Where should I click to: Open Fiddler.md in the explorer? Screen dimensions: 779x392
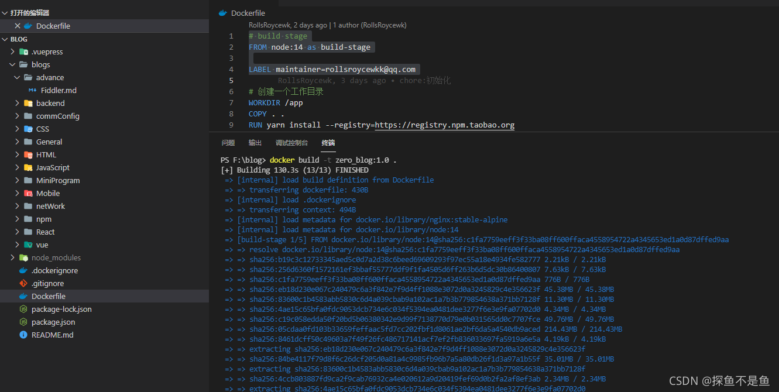[x=59, y=90]
